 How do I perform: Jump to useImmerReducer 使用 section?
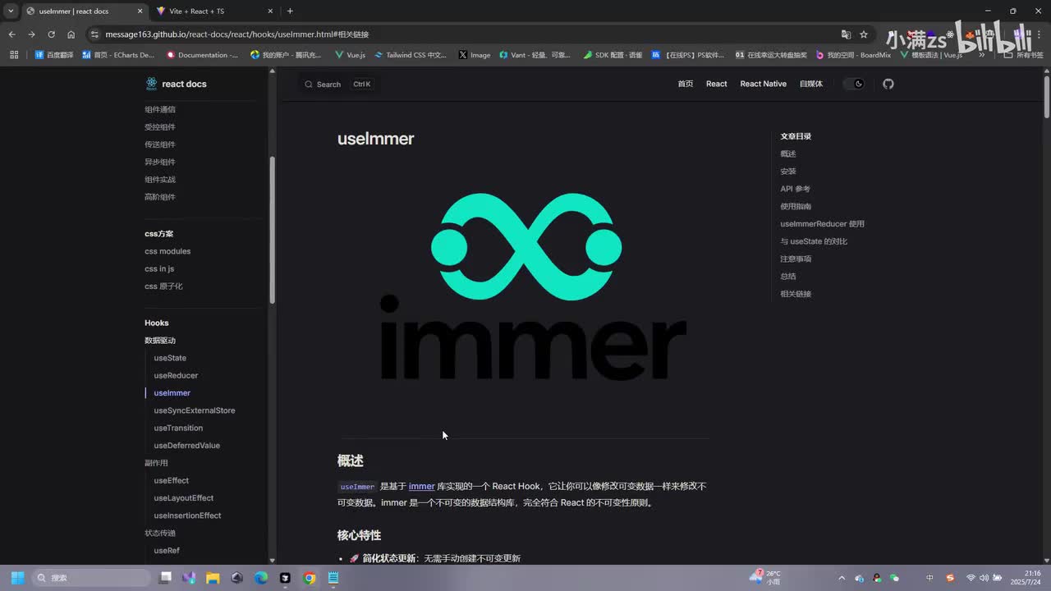coord(822,224)
